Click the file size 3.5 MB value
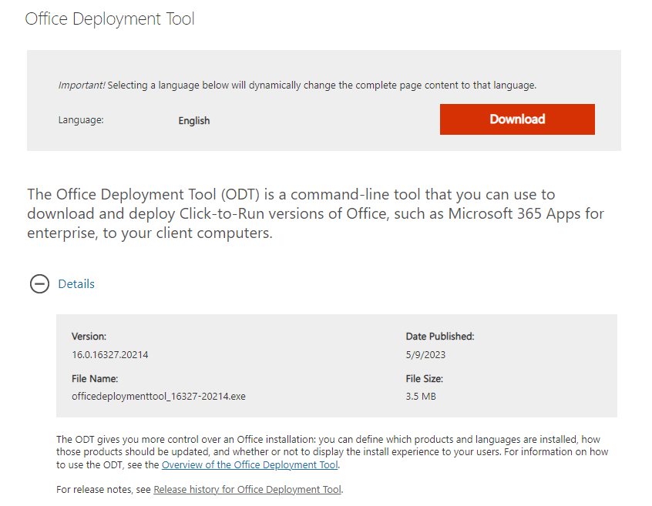This screenshot has height=506, width=652. tap(421, 396)
